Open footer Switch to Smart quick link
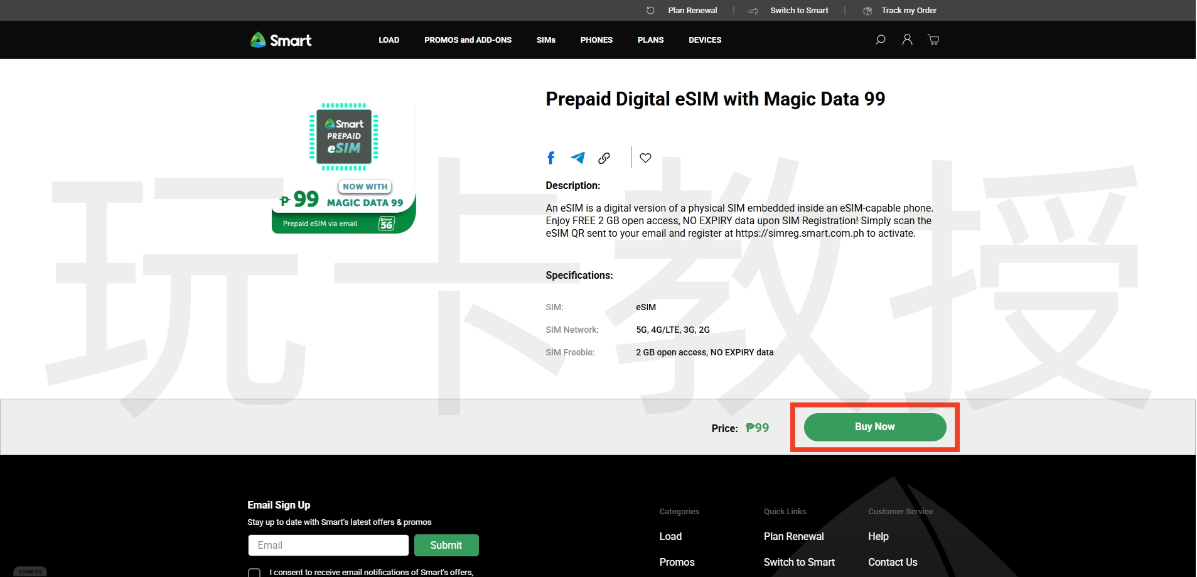The image size is (1197, 577). pyautogui.click(x=799, y=562)
